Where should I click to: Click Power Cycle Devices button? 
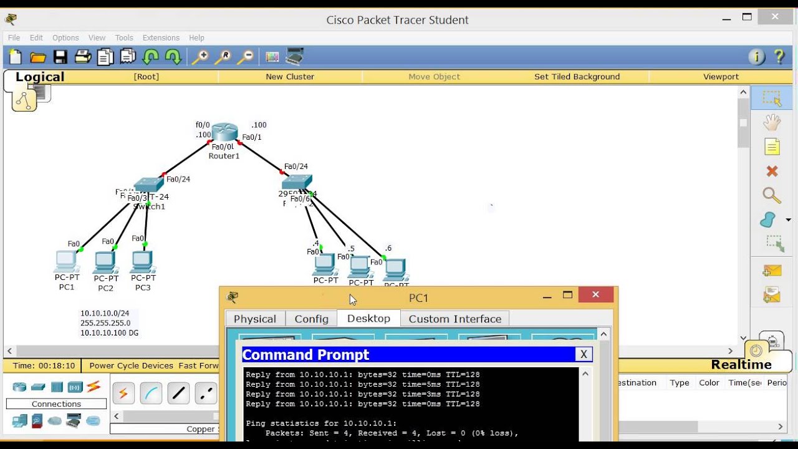(x=132, y=365)
